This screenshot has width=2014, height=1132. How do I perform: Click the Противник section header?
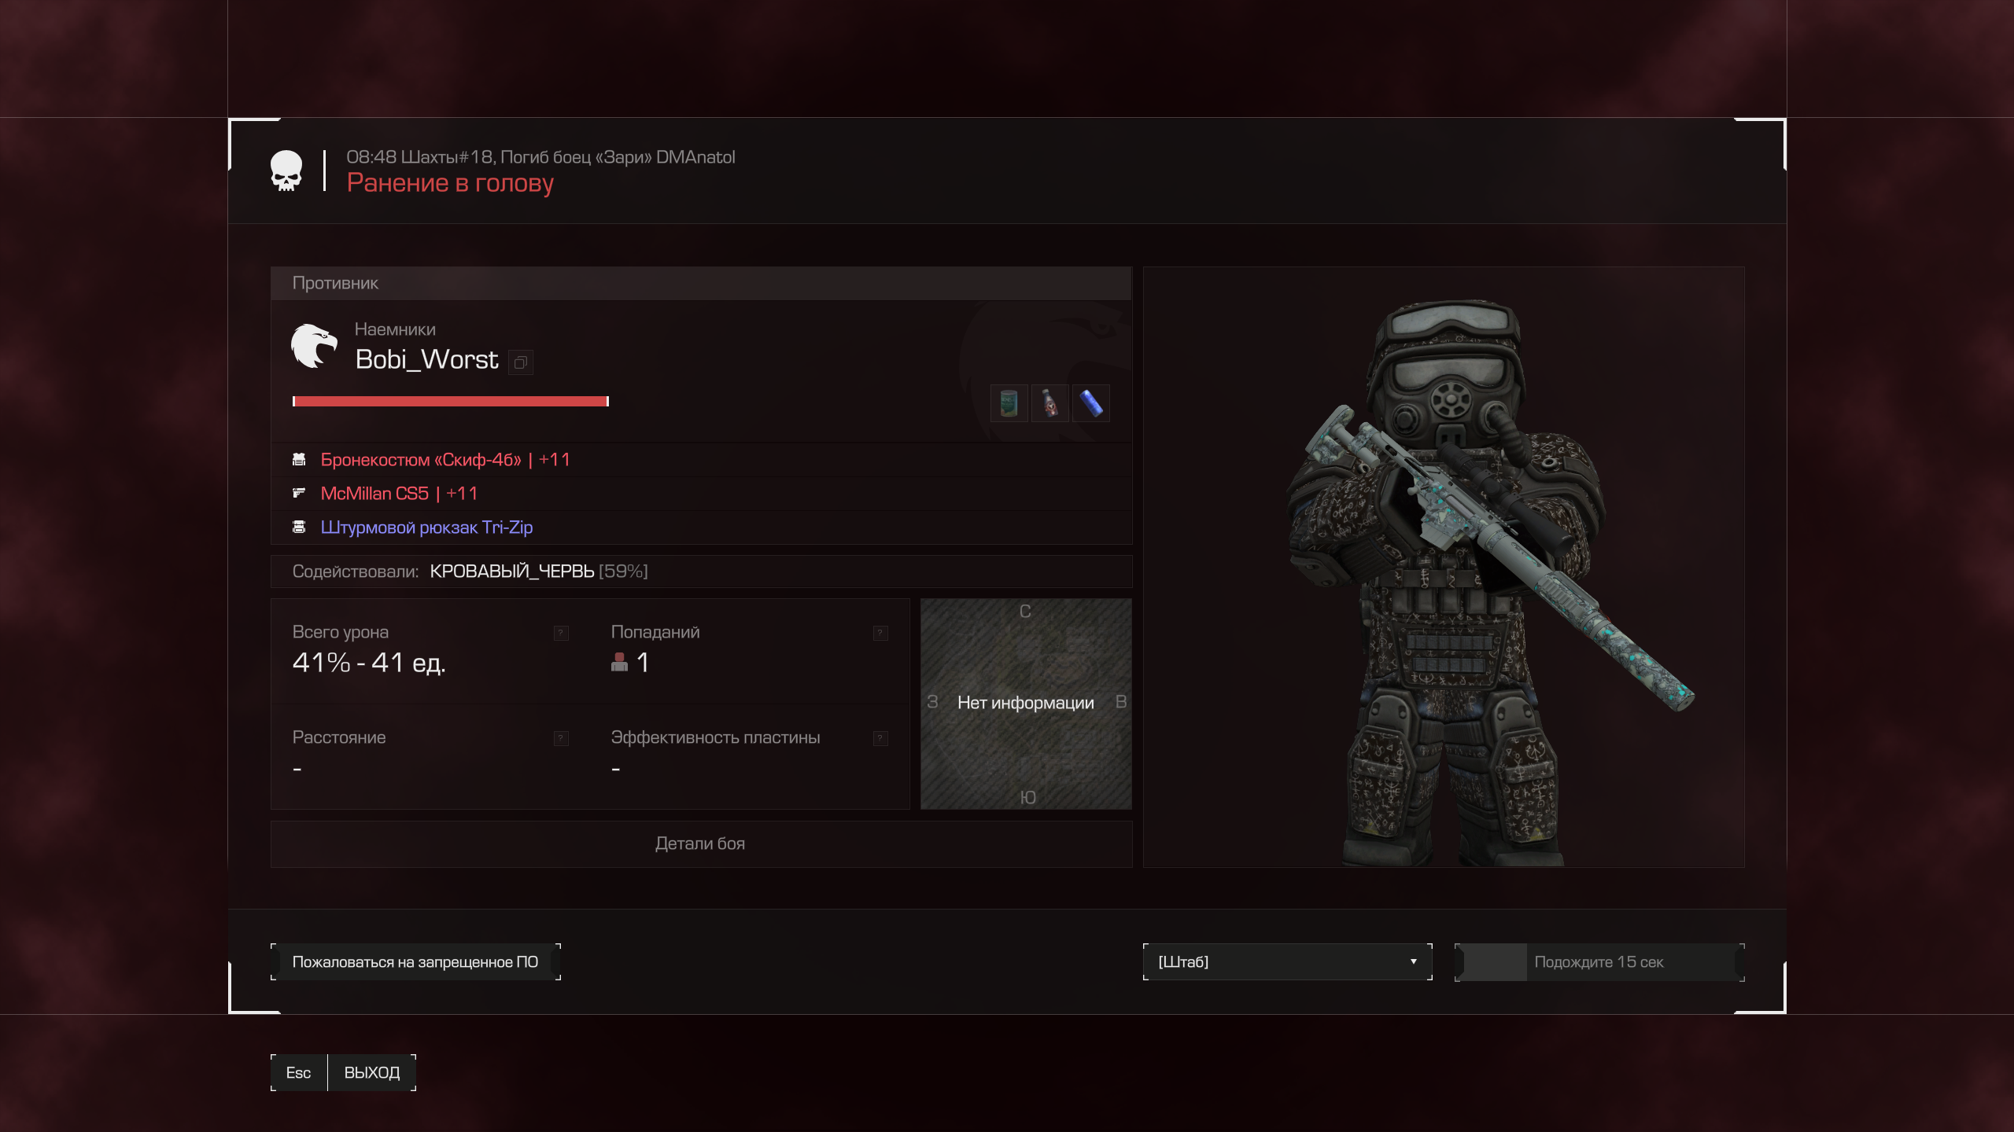701,283
